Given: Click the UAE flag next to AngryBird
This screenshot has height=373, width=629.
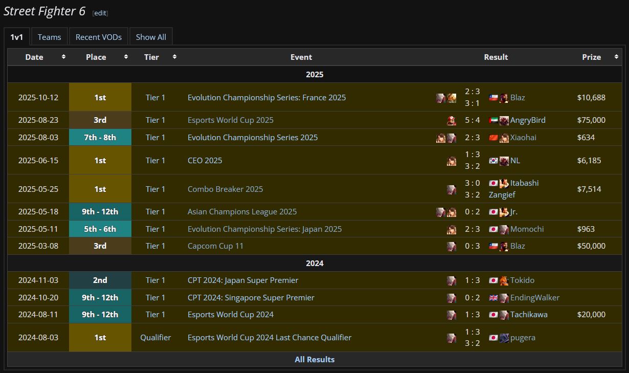Looking at the screenshot, I should 493,120.
